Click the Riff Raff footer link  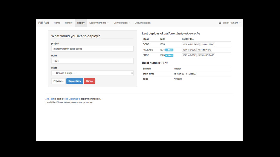pos(50,99)
